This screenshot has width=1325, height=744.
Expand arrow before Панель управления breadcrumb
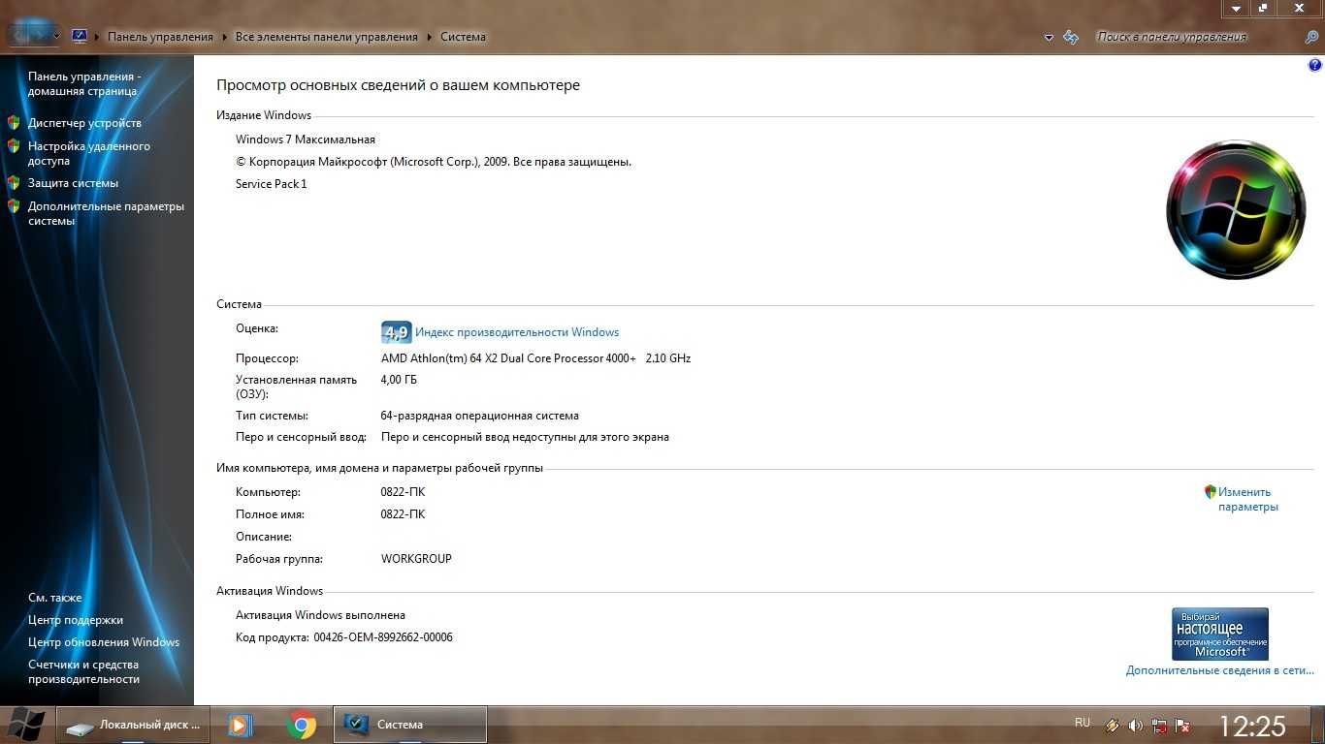pyautogui.click(x=97, y=37)
